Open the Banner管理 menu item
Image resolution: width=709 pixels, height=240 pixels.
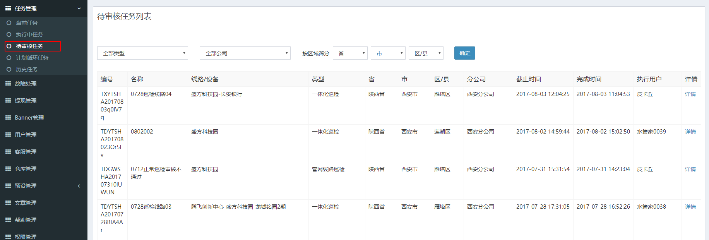click(x=29, y=117)
